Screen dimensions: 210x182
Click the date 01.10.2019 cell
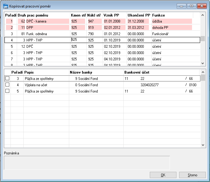pyautogui.click(x=112, y=40)
